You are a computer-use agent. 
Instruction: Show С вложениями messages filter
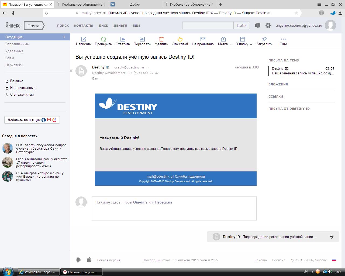click(22, 94)
